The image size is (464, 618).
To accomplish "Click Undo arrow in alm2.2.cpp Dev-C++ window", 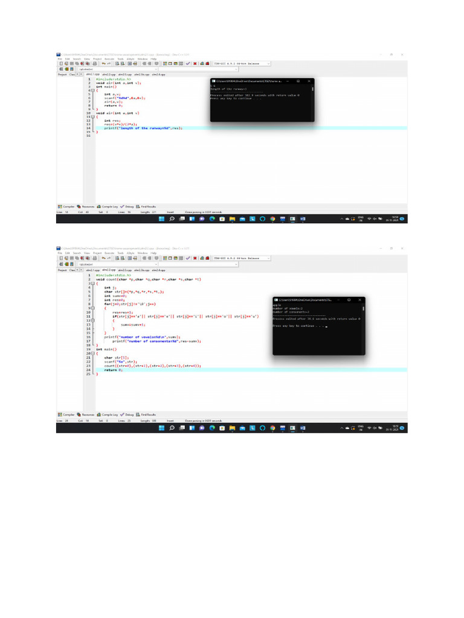I will [104, 258].
